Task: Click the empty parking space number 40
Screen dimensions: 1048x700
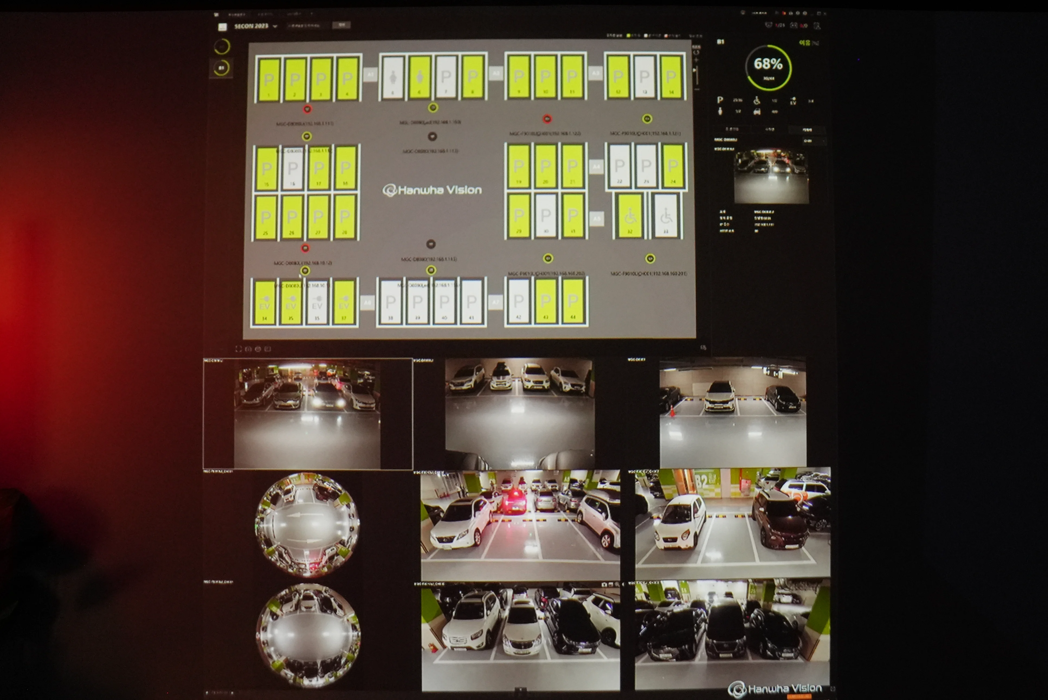Action: click(x=444, y=302)
